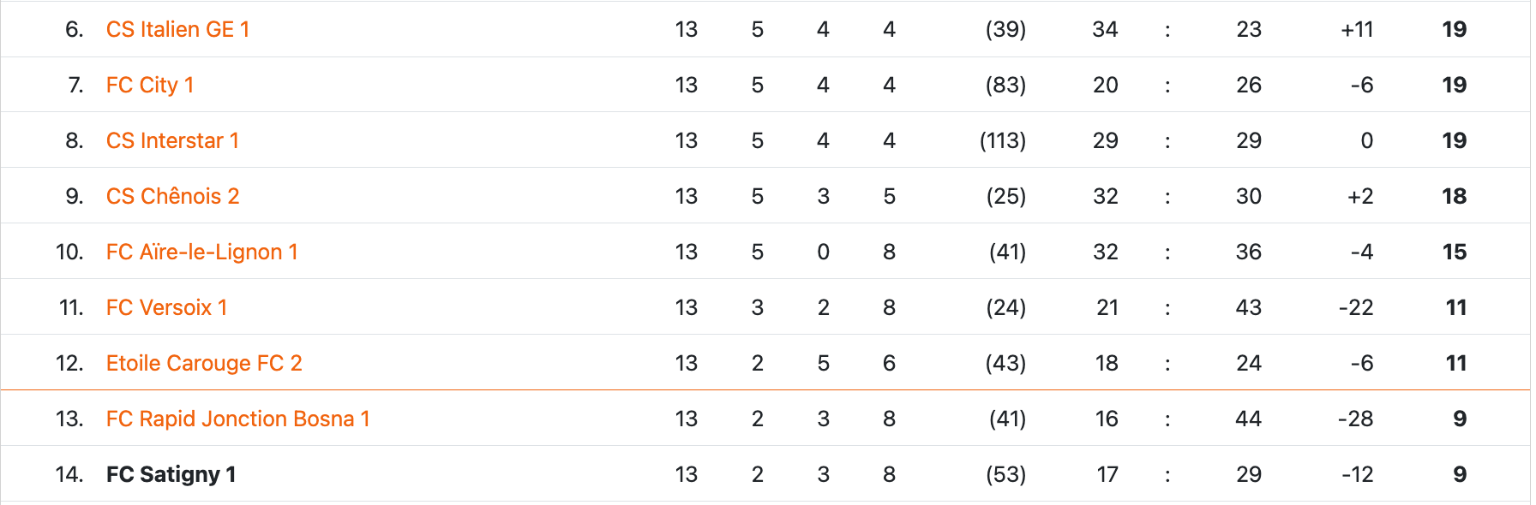Click FC Rapid Jonction Bosna 1 link
The width and height of the screenshot is (1536, 505).
(x=237, y=419)
